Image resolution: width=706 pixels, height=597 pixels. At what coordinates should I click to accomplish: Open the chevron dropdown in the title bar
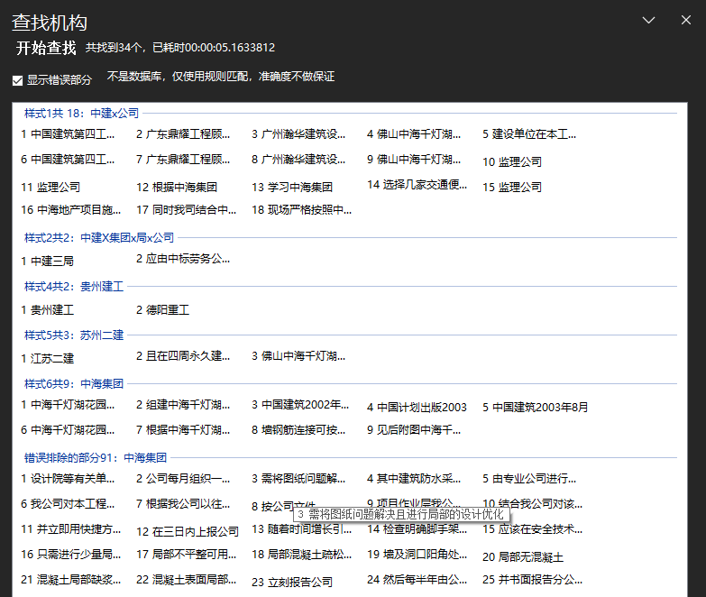coord(648,20)
